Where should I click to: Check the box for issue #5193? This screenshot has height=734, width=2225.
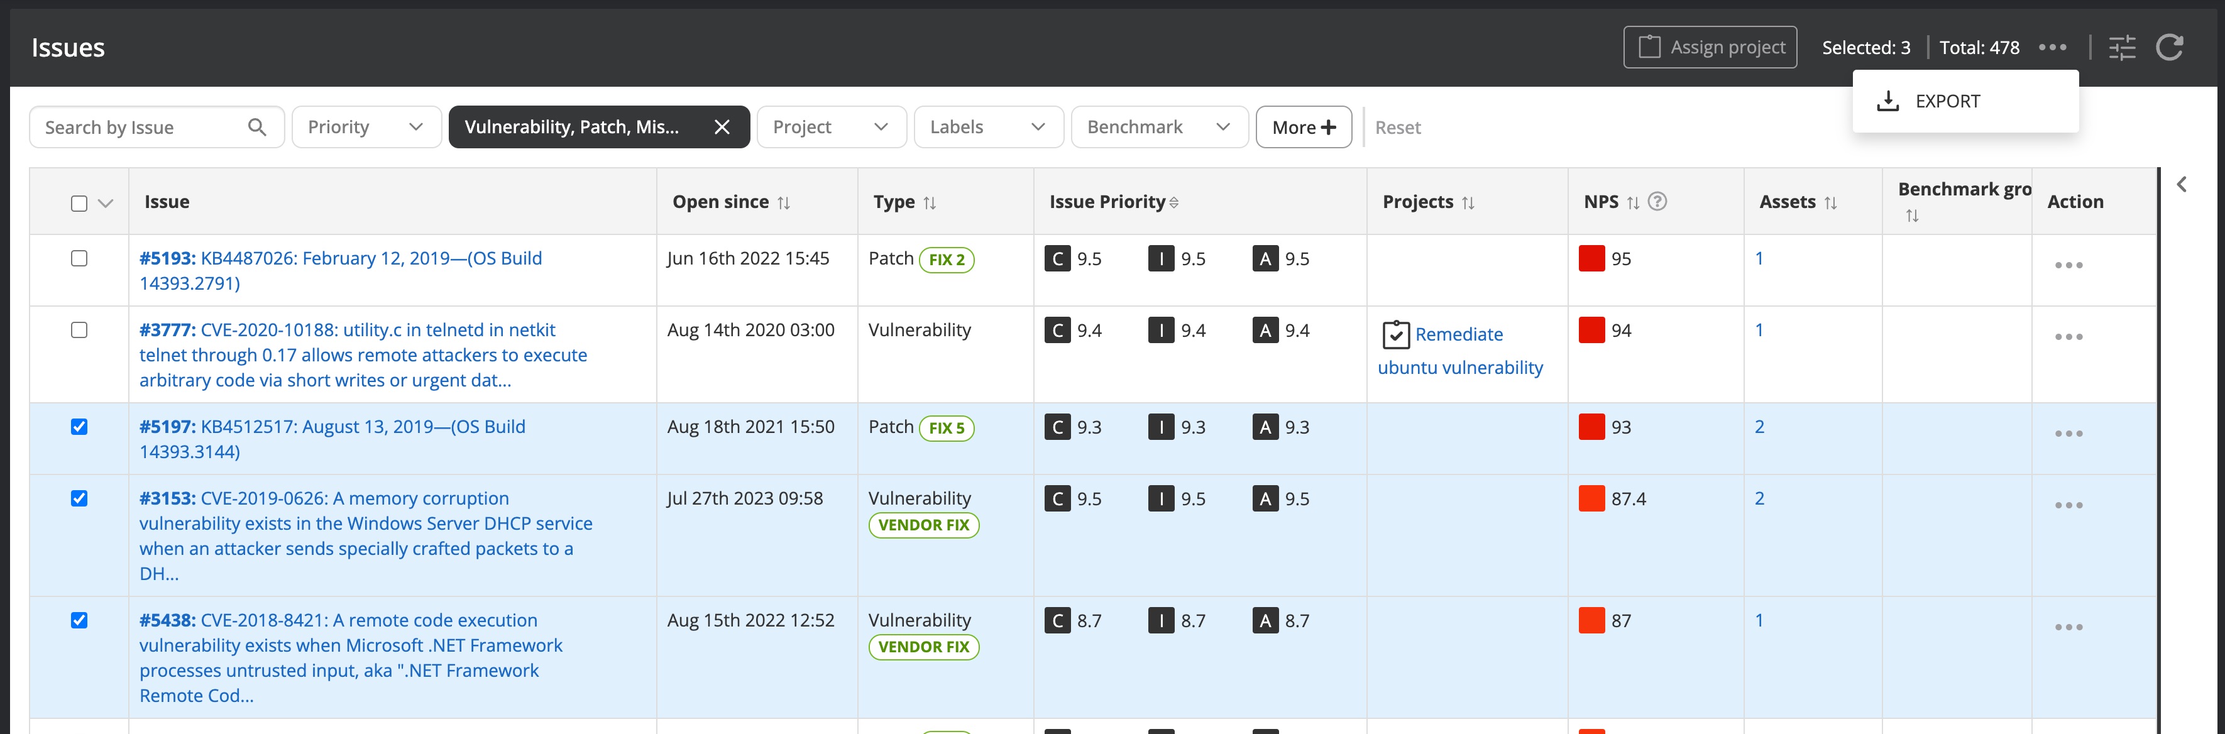pyautogui.click(x=79, y=258)
